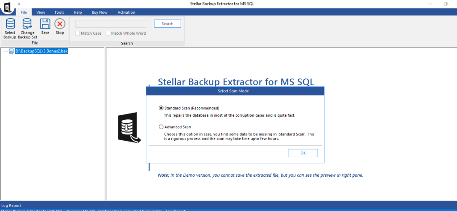Switch to the Tools ribbon tab
457x211 pixels.
point(59,12)
